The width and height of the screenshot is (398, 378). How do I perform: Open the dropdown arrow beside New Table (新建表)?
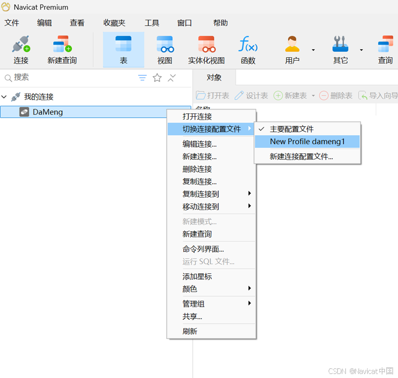pos(313,96)
